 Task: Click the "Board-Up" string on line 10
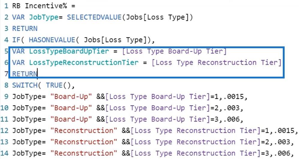pos(71,108)
